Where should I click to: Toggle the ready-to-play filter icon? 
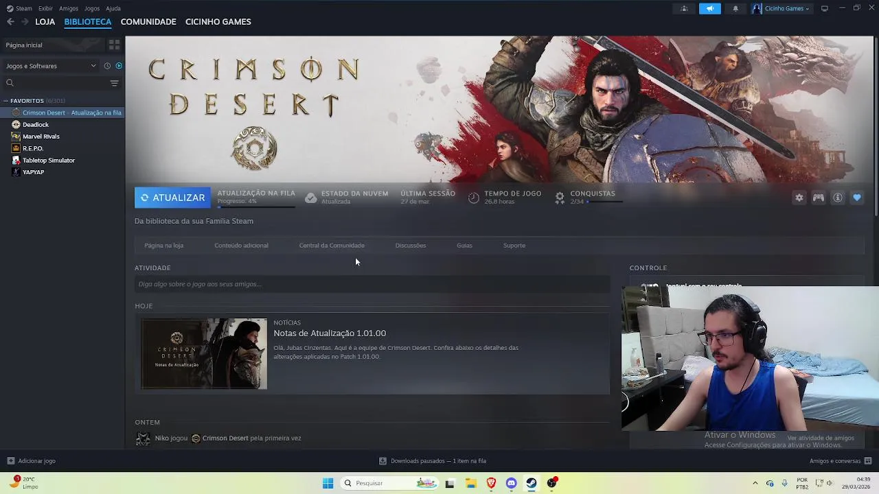point(119,66)
